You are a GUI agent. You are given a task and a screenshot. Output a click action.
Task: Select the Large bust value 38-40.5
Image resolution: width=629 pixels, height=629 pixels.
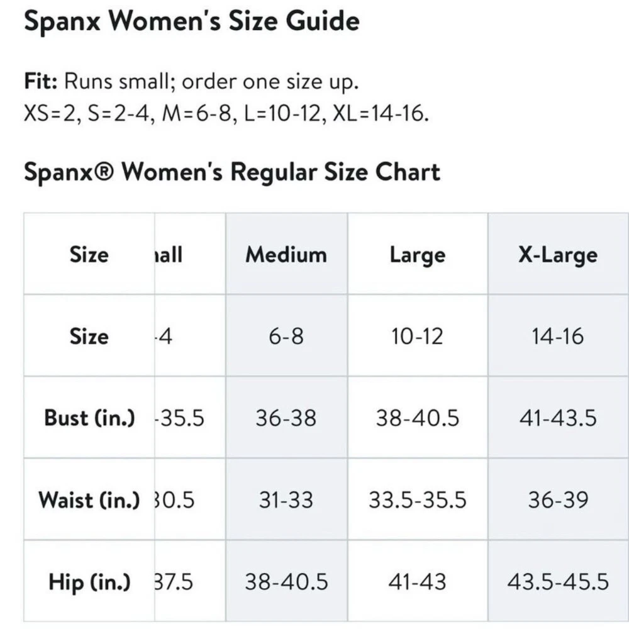417,418
